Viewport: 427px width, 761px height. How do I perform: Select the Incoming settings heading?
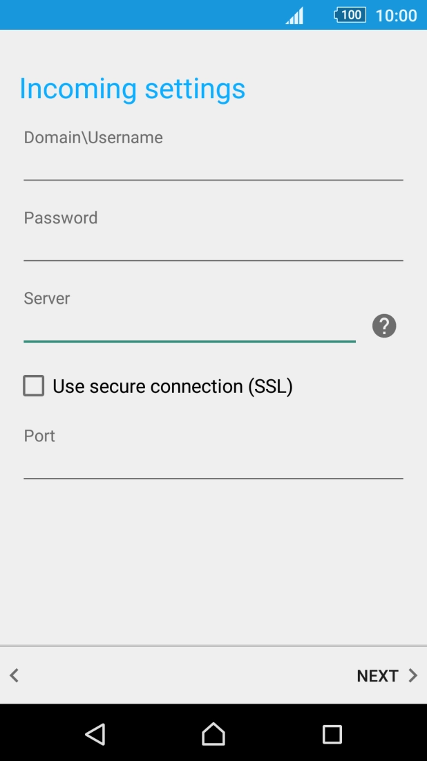point(133,89)
